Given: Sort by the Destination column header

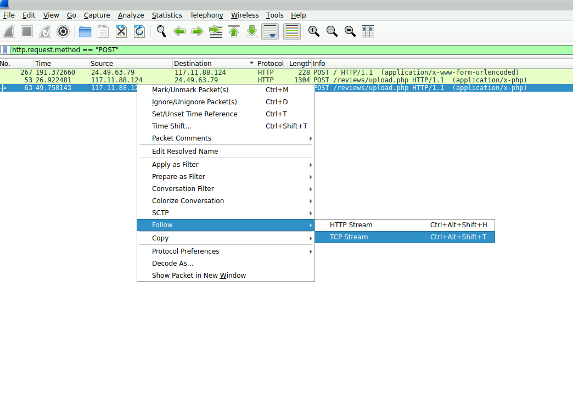Looking at the screenshot, I should [214, 64].
